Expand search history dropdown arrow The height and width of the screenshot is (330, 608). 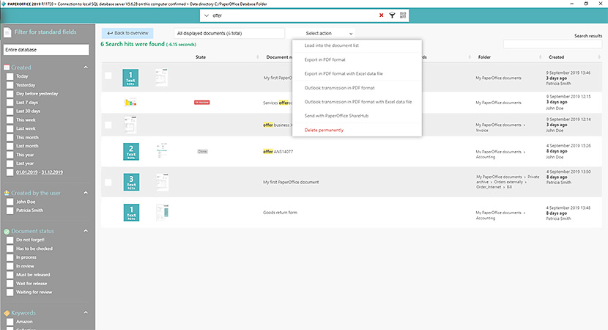tap(207, 15)
